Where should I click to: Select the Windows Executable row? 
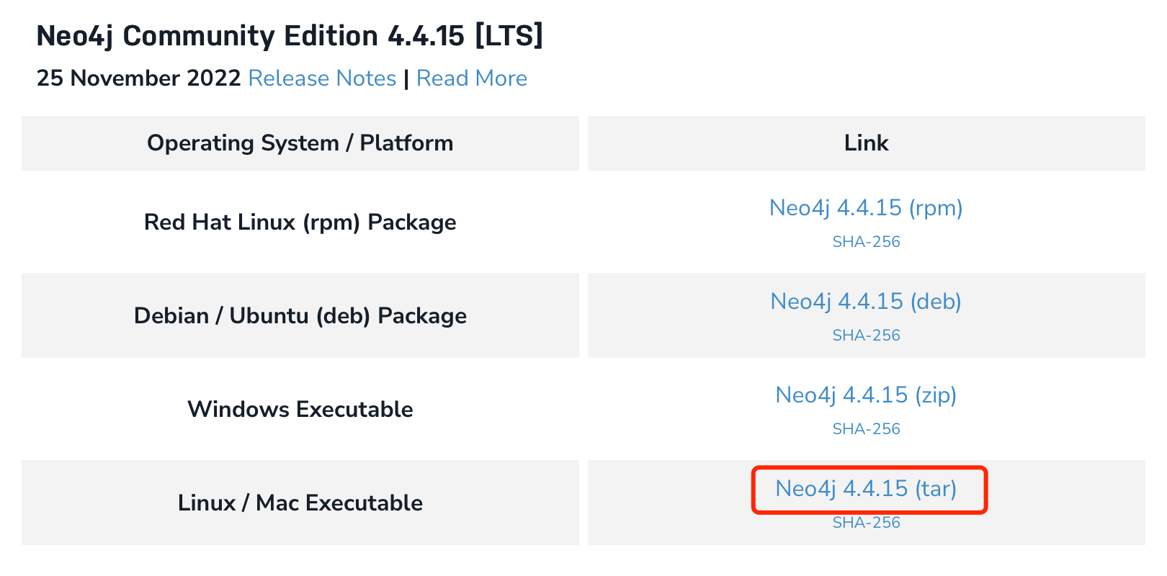tap(300, 410)
